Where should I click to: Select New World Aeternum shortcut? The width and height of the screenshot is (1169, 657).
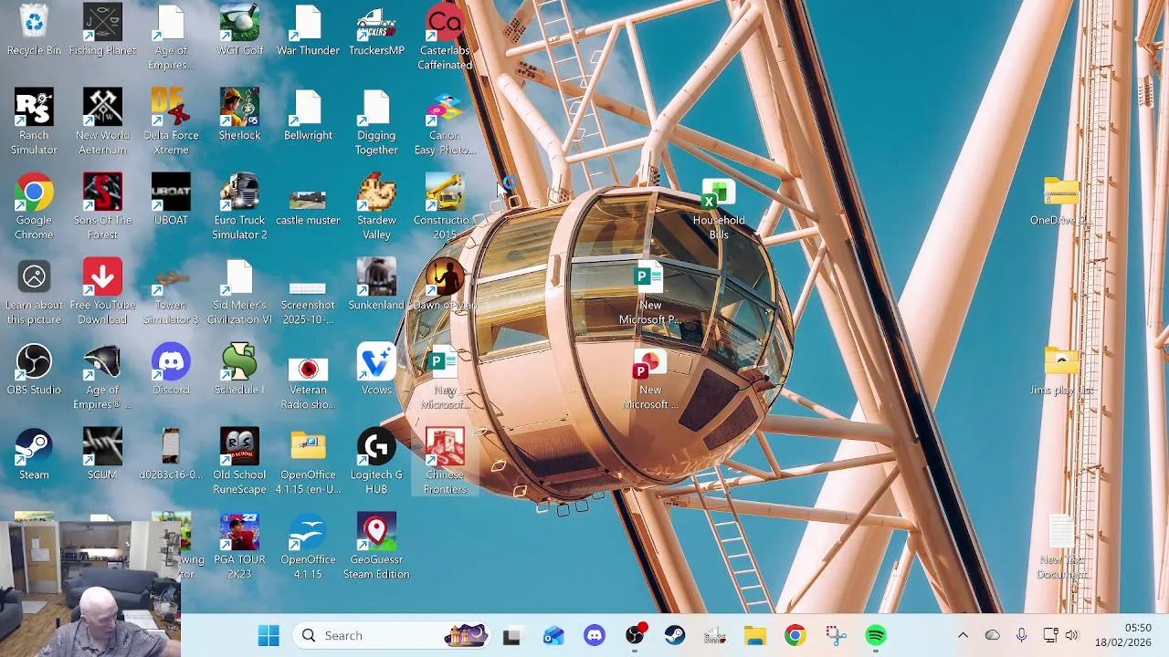[x=102, y=122]
